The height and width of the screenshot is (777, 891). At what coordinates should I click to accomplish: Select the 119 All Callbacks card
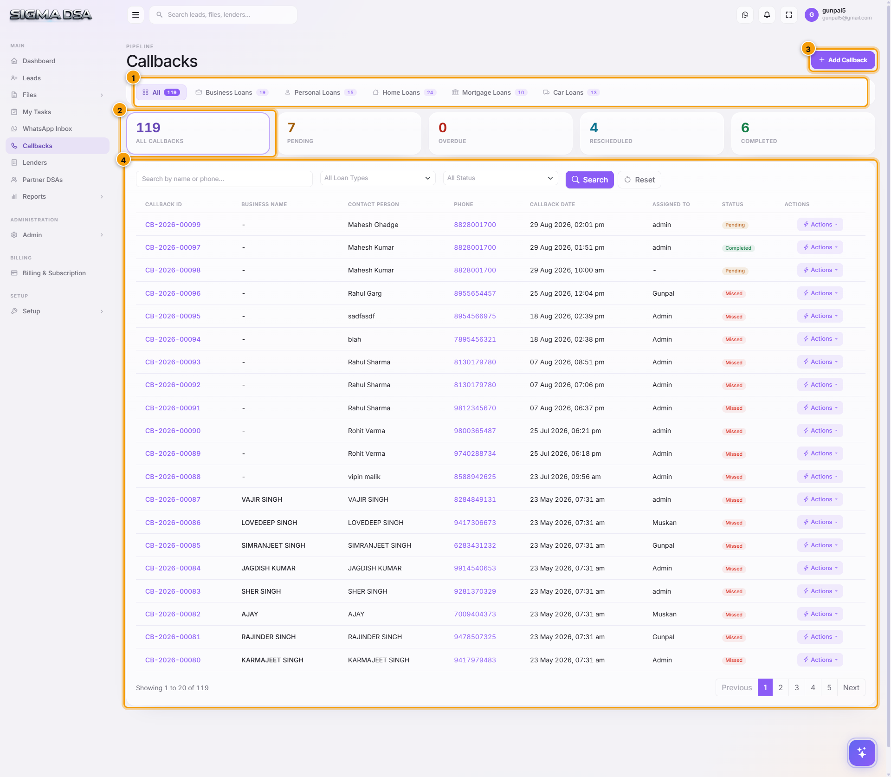click(x=198, y=133)
